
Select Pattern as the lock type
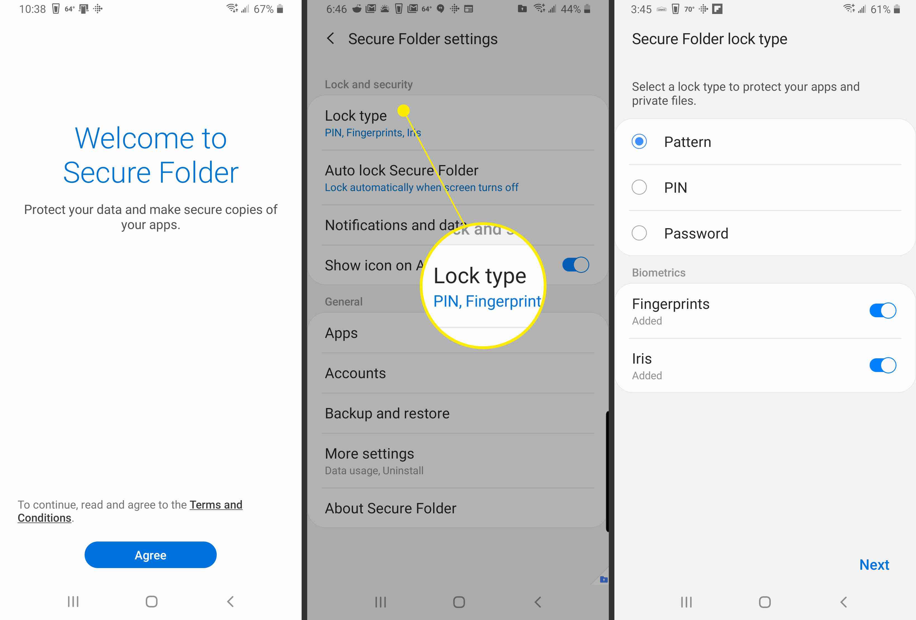tap(639, 141)
